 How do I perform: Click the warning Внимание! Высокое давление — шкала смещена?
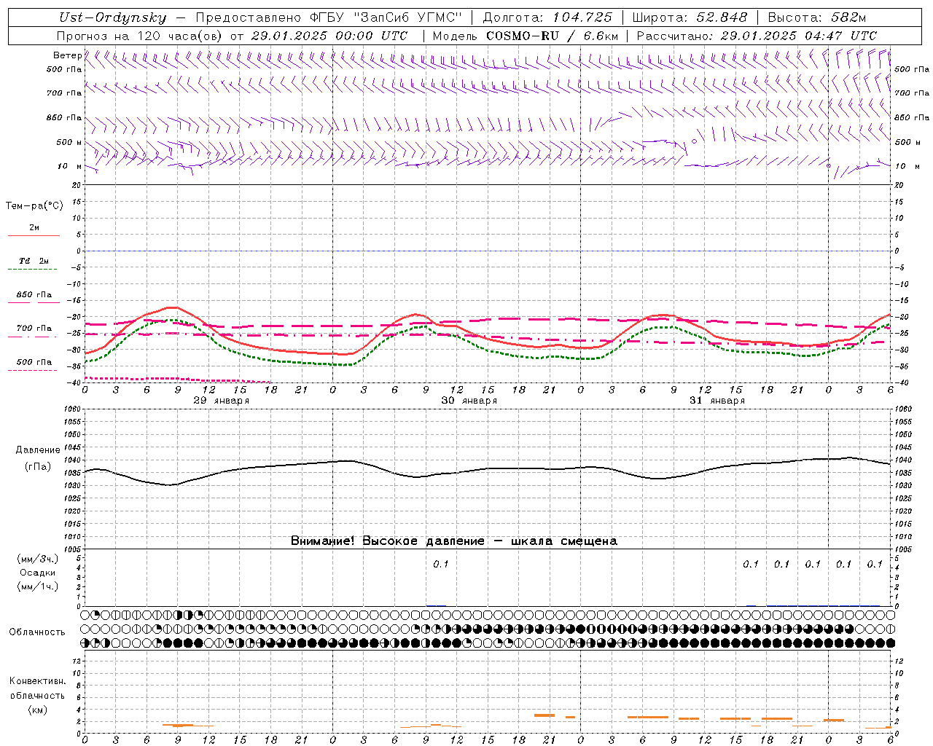(x=453, y=541)
